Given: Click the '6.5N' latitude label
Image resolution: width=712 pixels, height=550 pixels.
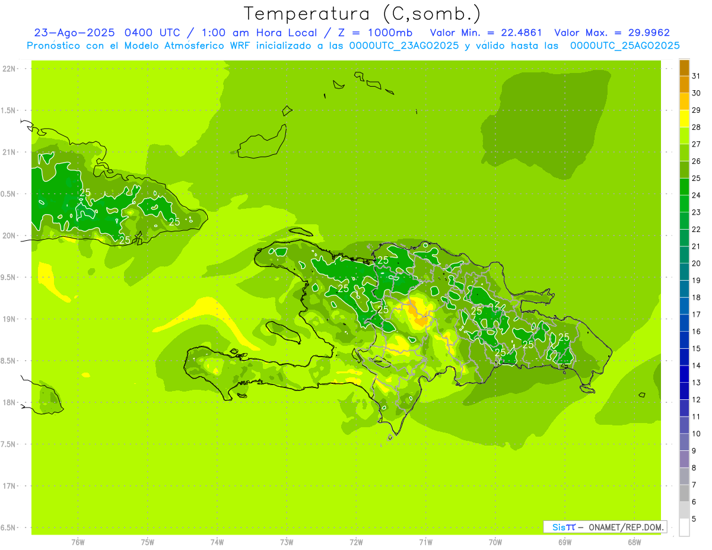Looking at the screenshot, I should coord(9,527).
